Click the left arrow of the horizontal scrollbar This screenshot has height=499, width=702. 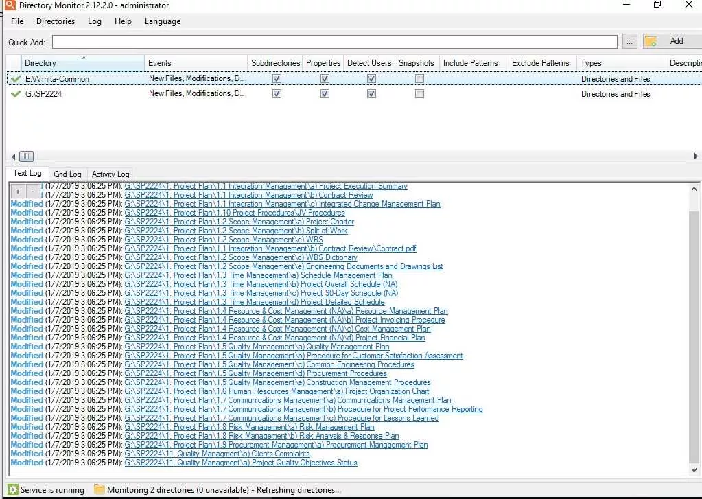pyautogui.click(x=14, y=156)
